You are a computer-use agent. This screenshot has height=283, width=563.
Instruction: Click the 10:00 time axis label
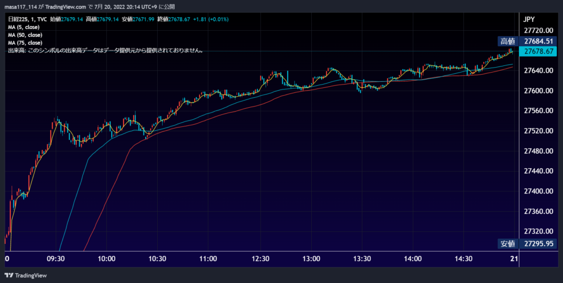point(107,259)
